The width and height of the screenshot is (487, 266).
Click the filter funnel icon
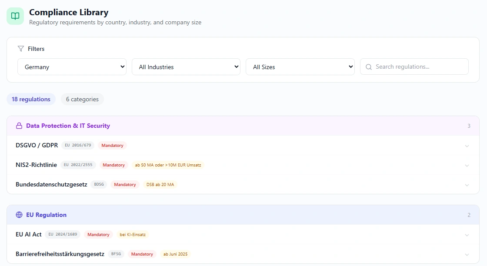pyautogui.click(x=20, y=49)
